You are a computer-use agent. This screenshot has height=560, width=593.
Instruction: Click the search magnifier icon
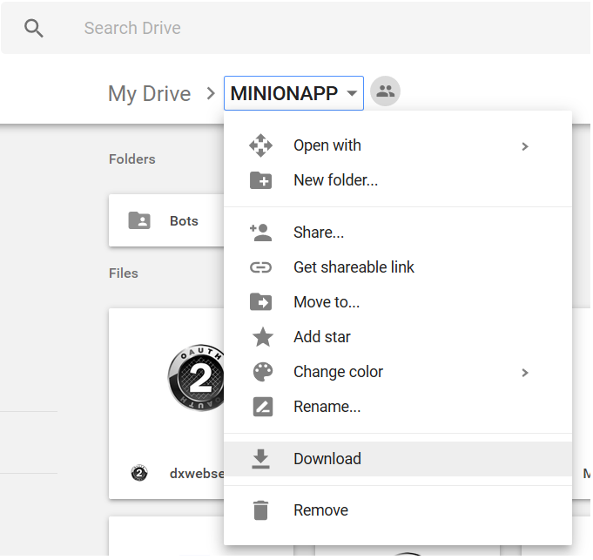(34, 29)
